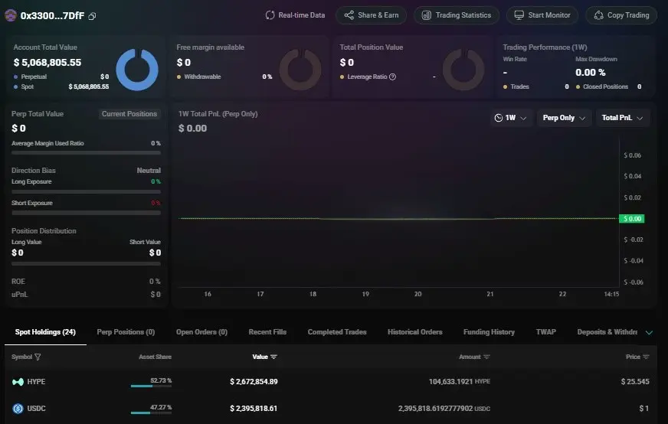Filter symbols using the funnel icon
The image size is (668, 424).
pyautogui.click(x=38, y=357)
